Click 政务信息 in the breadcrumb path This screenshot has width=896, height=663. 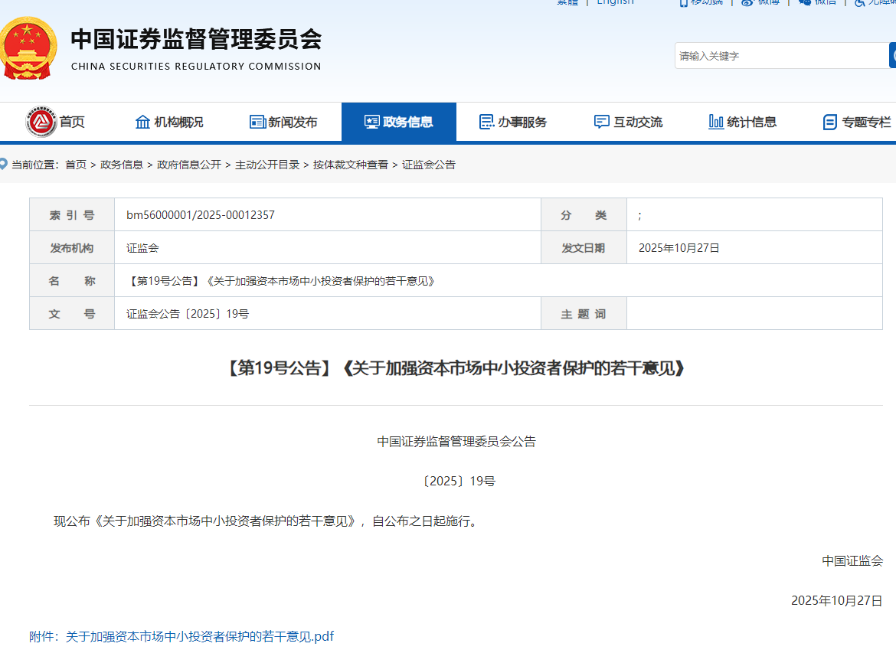pyautogui.click(x=122, y=165)
